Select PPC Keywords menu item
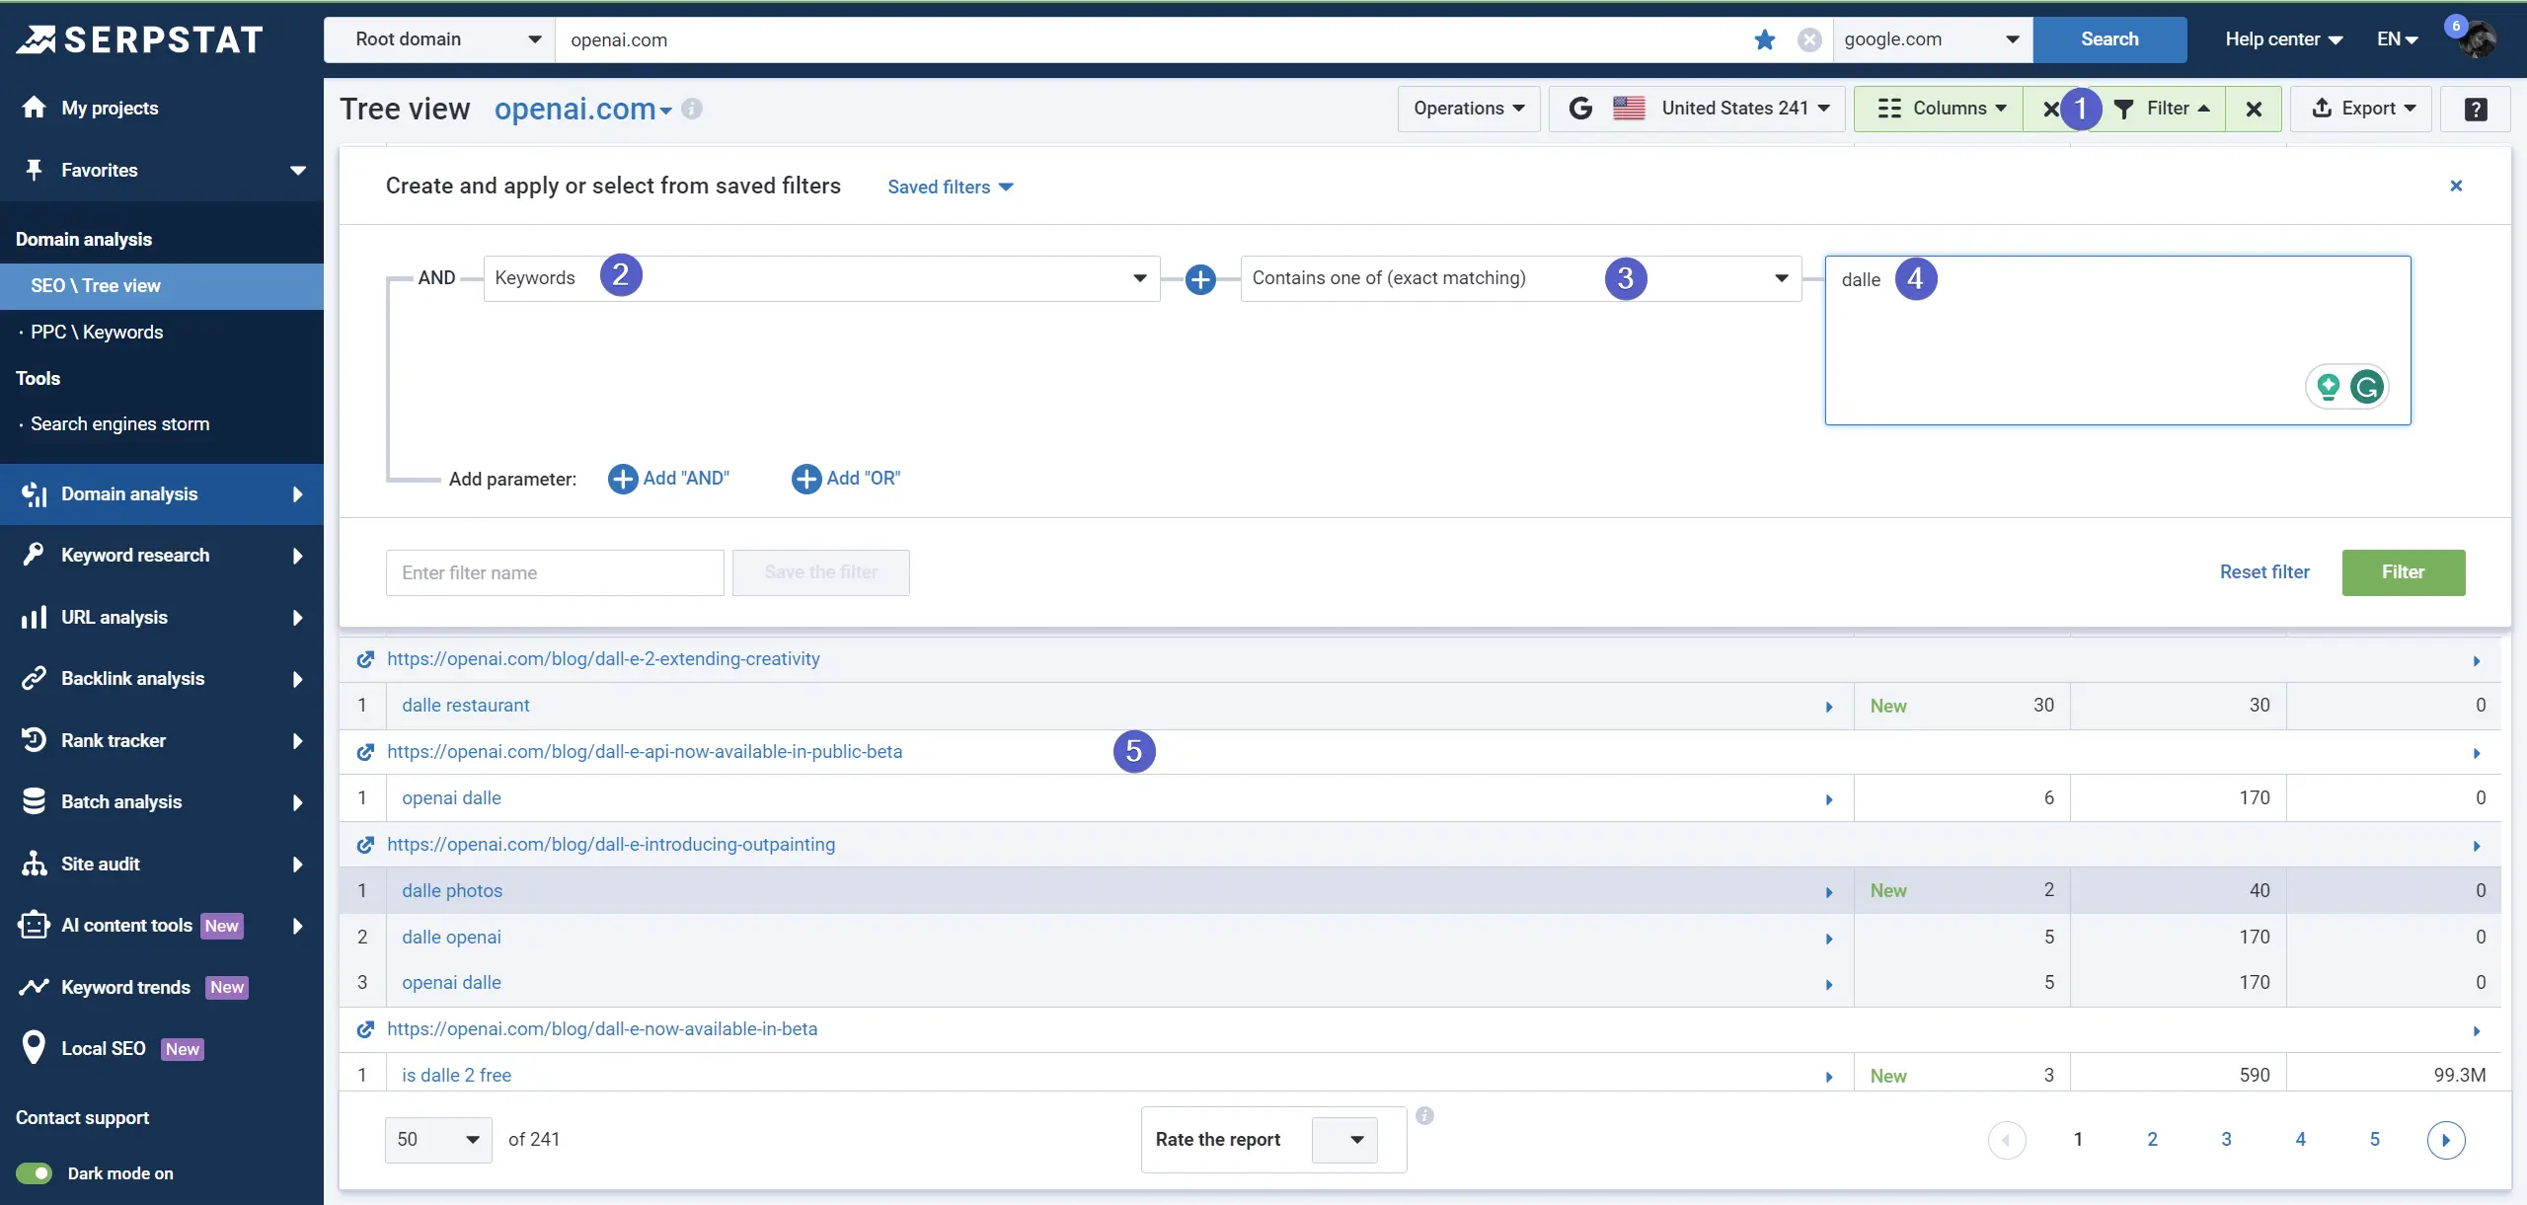2527x1205 pixels. coord(97,334)
